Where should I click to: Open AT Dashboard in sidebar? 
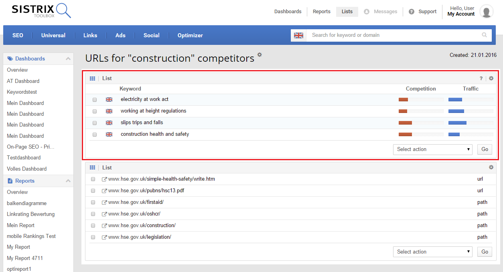[23, 81]
